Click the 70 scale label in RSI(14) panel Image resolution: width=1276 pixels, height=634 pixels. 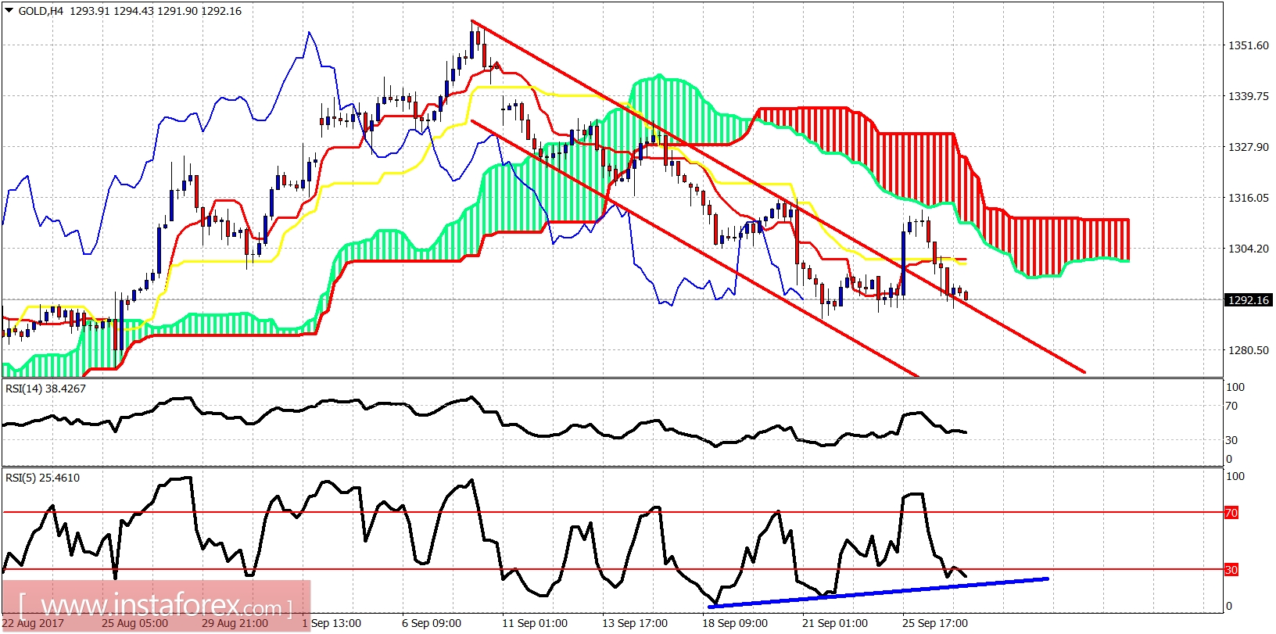click(x=1231, y=406)
